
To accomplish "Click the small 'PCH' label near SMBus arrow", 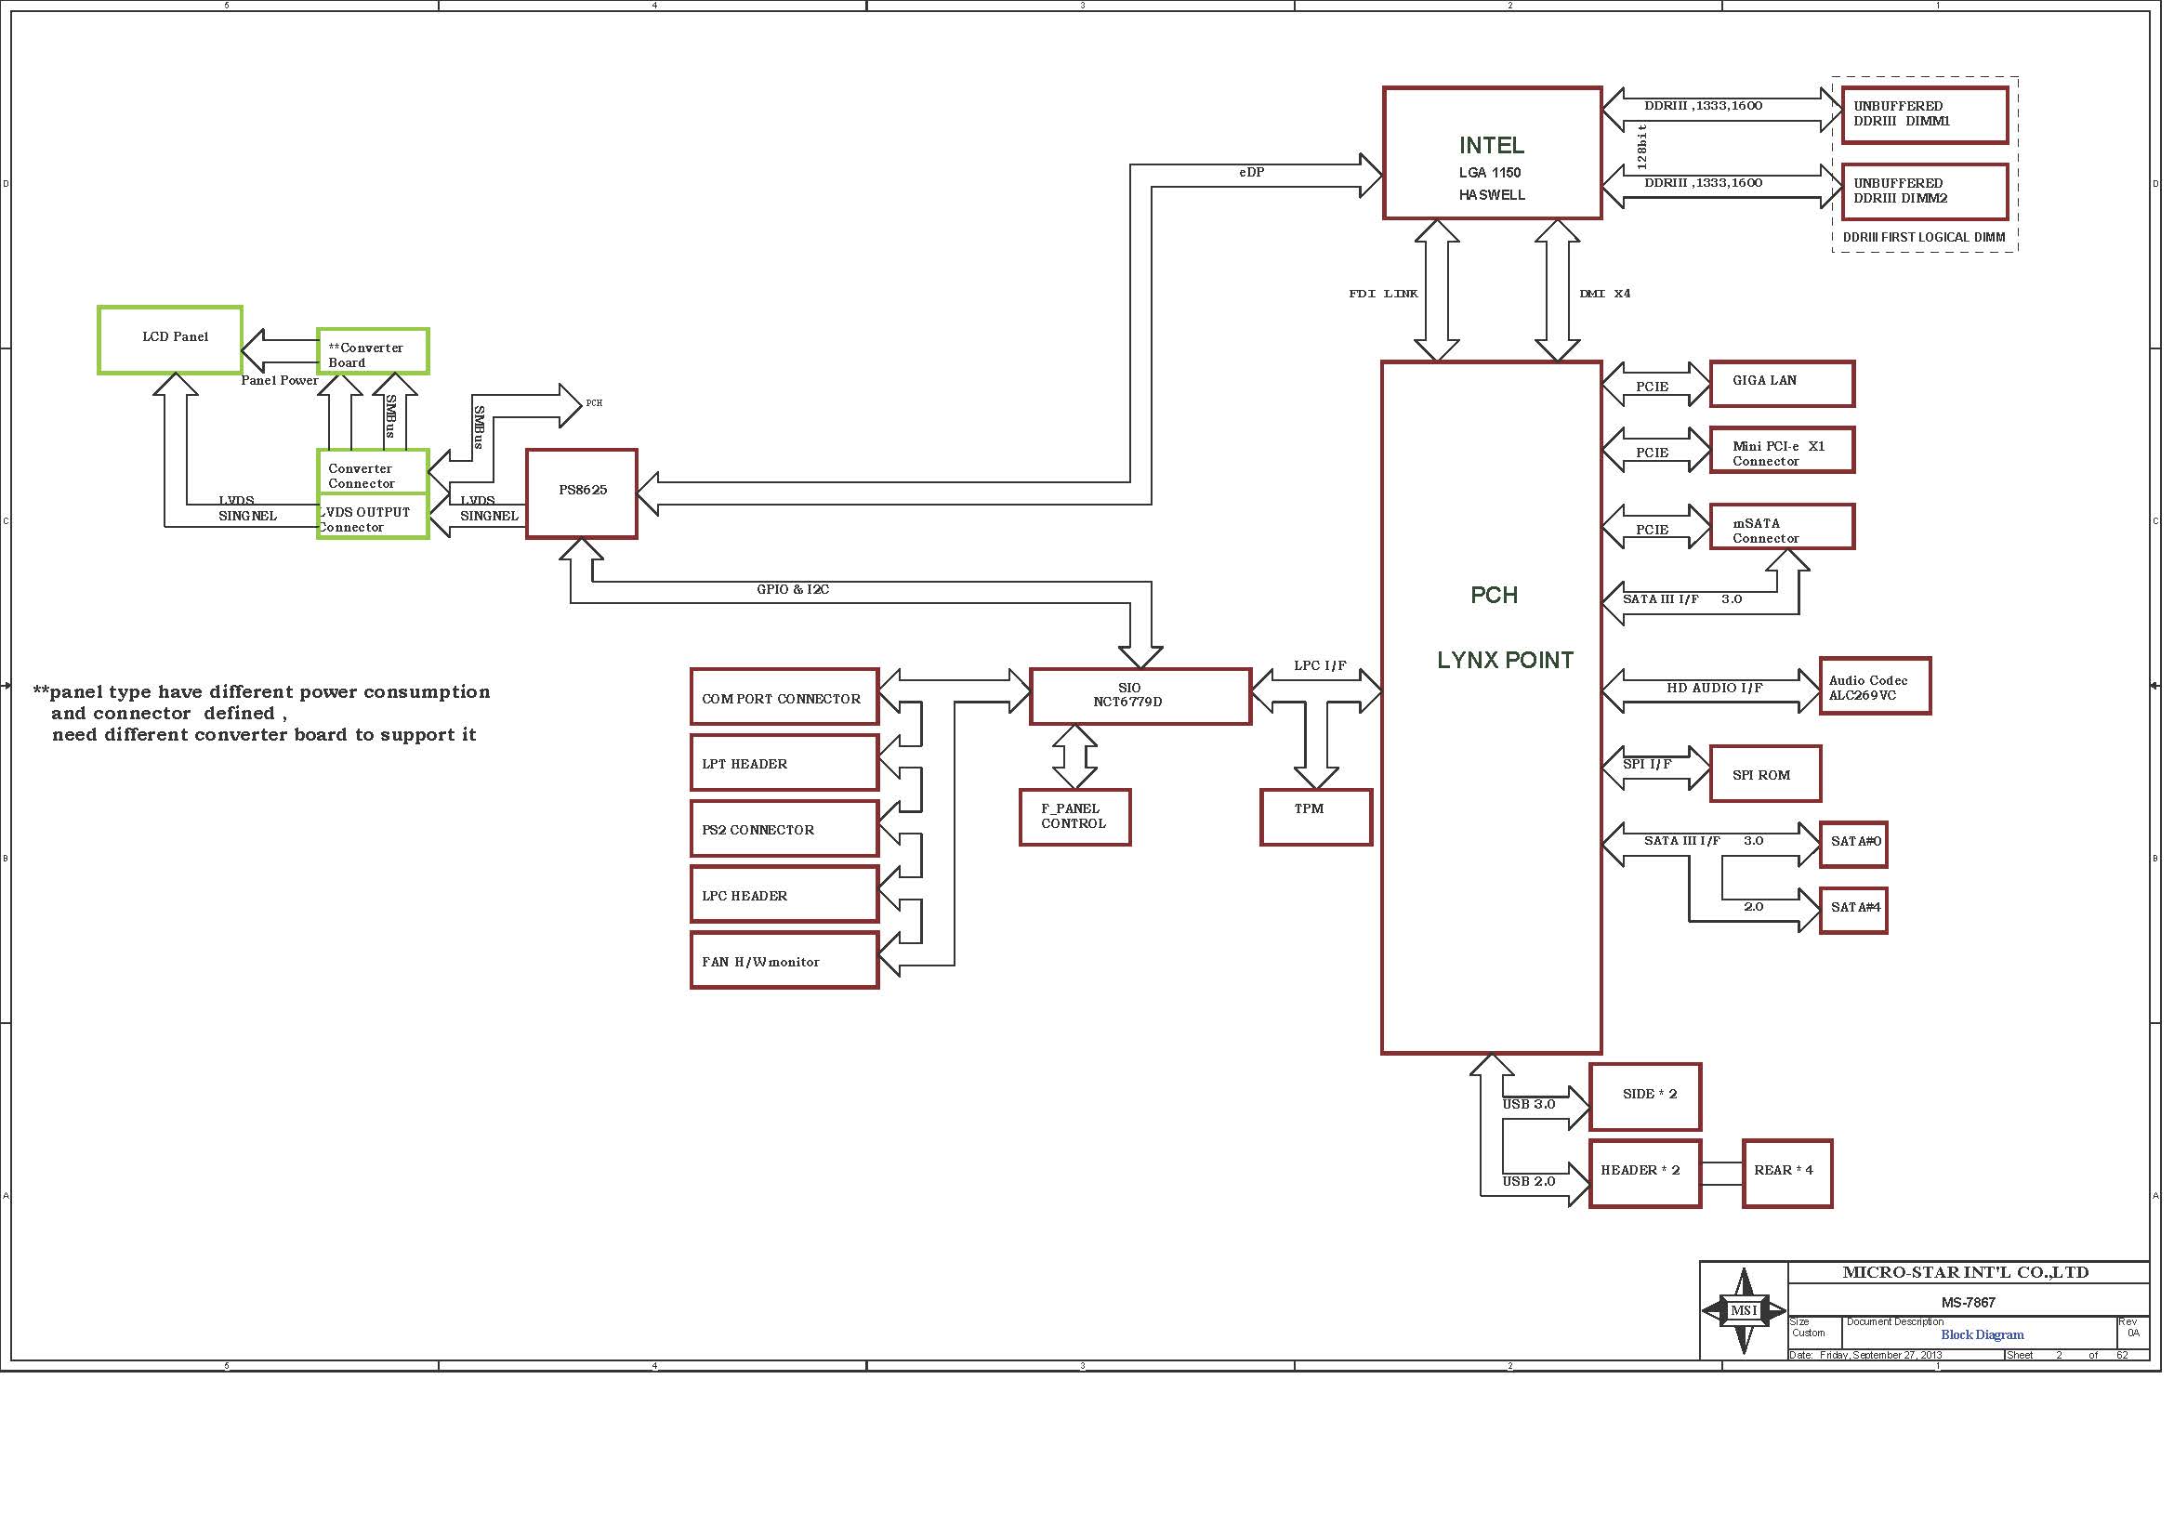I will coord(594,403).
